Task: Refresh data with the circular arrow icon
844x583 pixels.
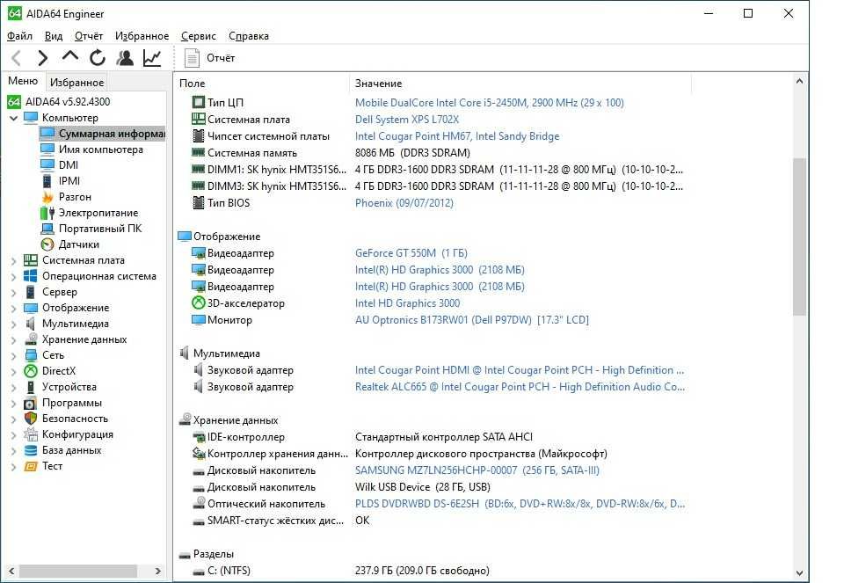Action: point(98,58)
